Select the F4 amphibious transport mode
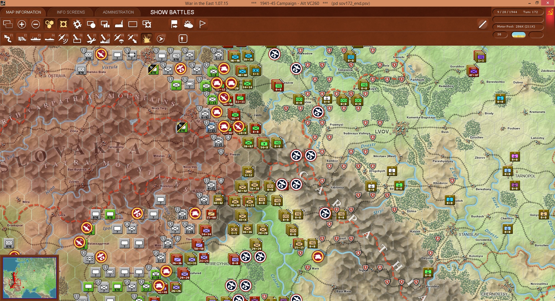555x301 pixels. point(49,38)
